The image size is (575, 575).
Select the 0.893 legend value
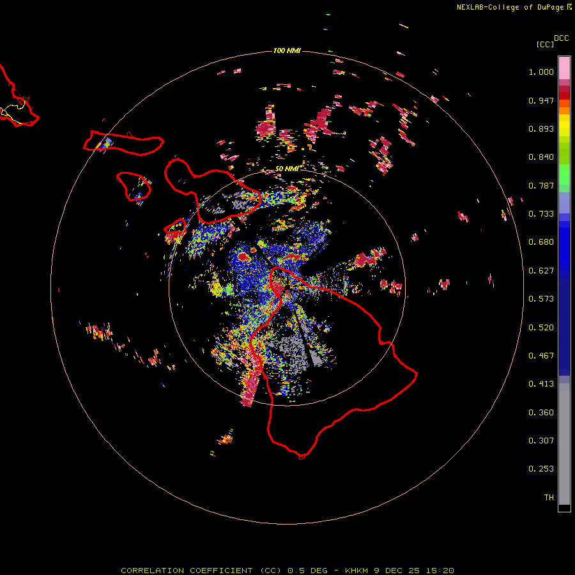[541, 128]
